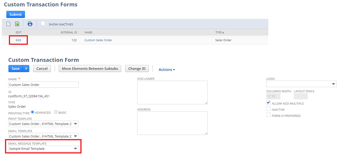Open the Email Template dropdown
340x158 pixels.
pyautogui.click(x=43, y=136)
